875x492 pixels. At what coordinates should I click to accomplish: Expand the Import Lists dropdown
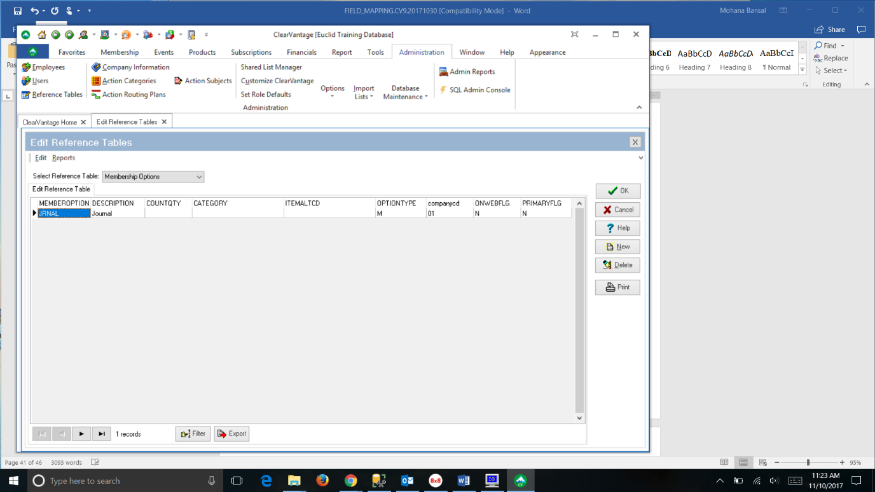364,93
